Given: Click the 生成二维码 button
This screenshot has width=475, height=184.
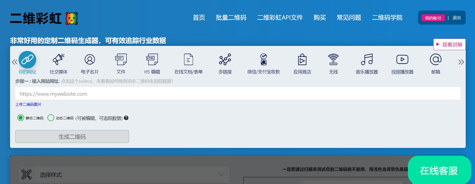Looking at the screenshot, I should tap(72, 136).
